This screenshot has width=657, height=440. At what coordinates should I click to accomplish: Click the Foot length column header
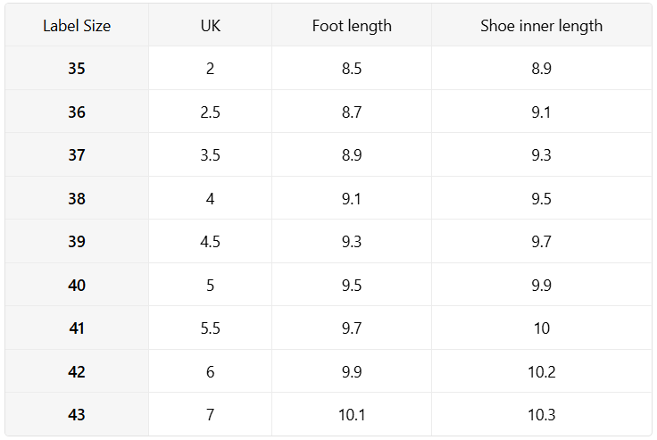click(352, 26)
